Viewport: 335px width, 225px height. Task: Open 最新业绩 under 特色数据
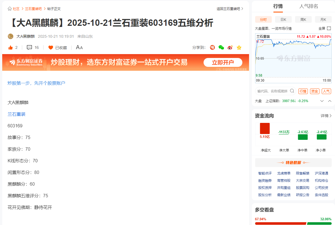[284, 195]
